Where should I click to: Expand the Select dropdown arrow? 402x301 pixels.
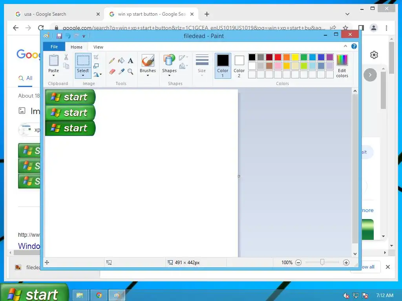coord(83,76)
